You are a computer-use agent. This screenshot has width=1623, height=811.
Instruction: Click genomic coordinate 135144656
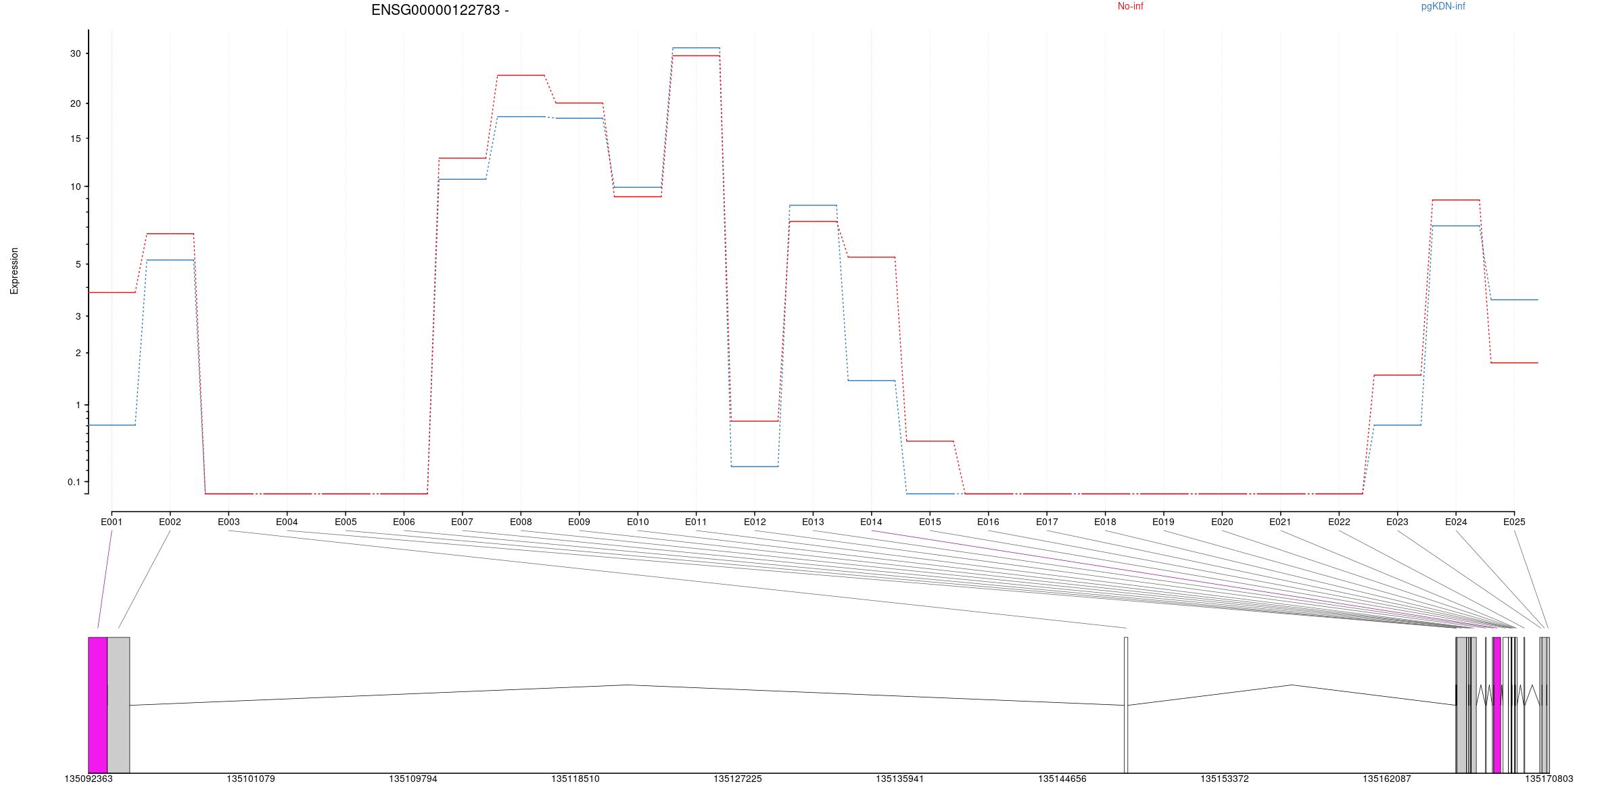coord(1062,779)
